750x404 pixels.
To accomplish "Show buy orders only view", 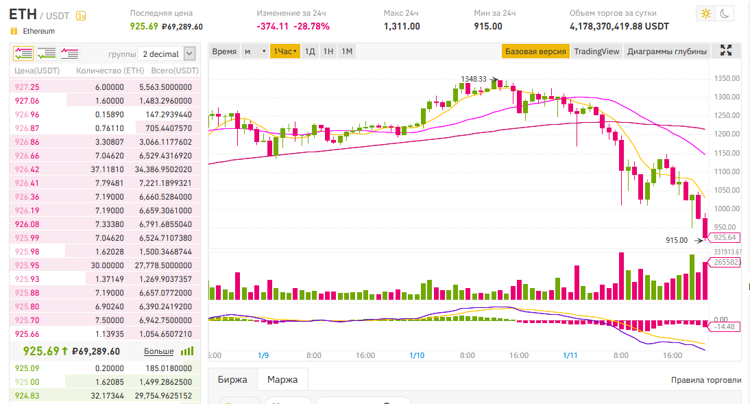I will point(47,53).
